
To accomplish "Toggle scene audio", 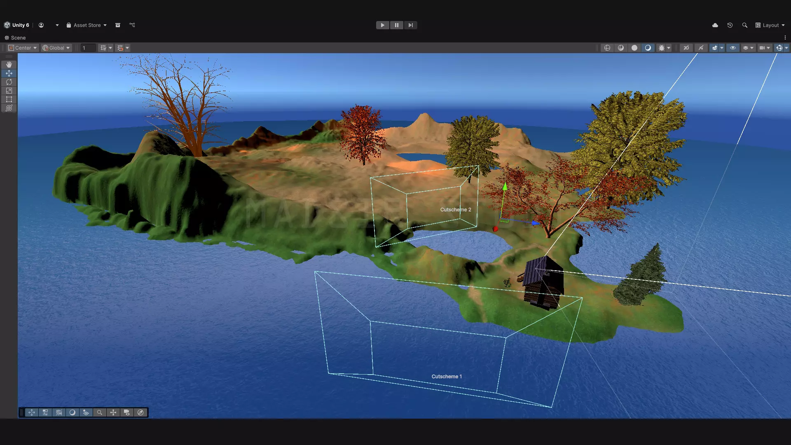I will pos(701,48).
